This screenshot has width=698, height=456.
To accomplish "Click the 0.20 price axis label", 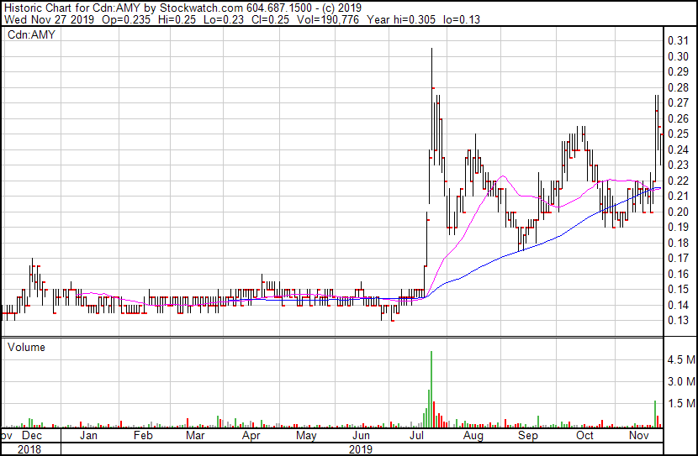I will [x=678, y=212].
